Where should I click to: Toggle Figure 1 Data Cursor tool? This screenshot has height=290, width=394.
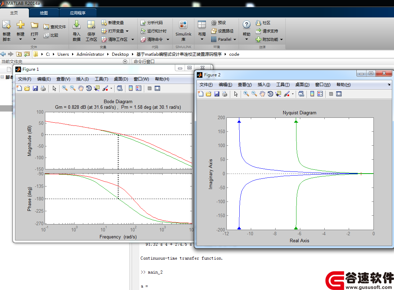tap(97, 88)
